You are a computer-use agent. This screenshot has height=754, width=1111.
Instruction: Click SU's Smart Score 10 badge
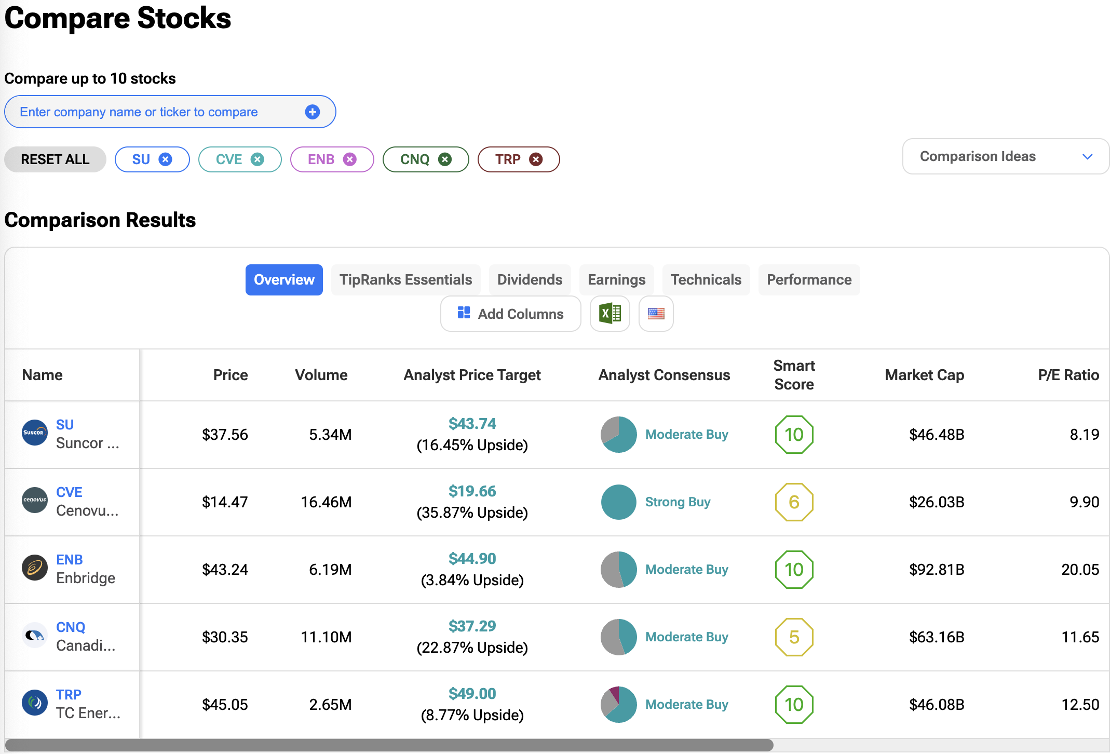pyautogui.click(x=794, y=435)
